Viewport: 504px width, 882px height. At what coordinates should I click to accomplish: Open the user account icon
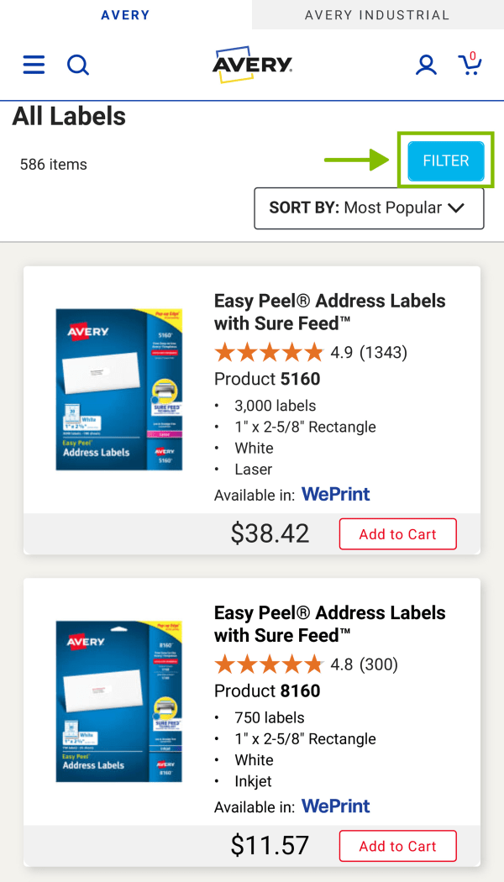[x=426, y=65]
